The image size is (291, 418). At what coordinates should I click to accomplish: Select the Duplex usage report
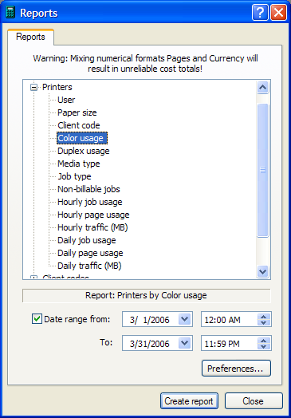click(84, 151)
